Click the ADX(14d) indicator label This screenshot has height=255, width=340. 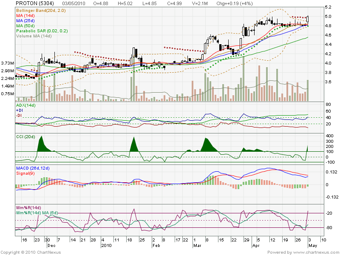click(26, 105)
